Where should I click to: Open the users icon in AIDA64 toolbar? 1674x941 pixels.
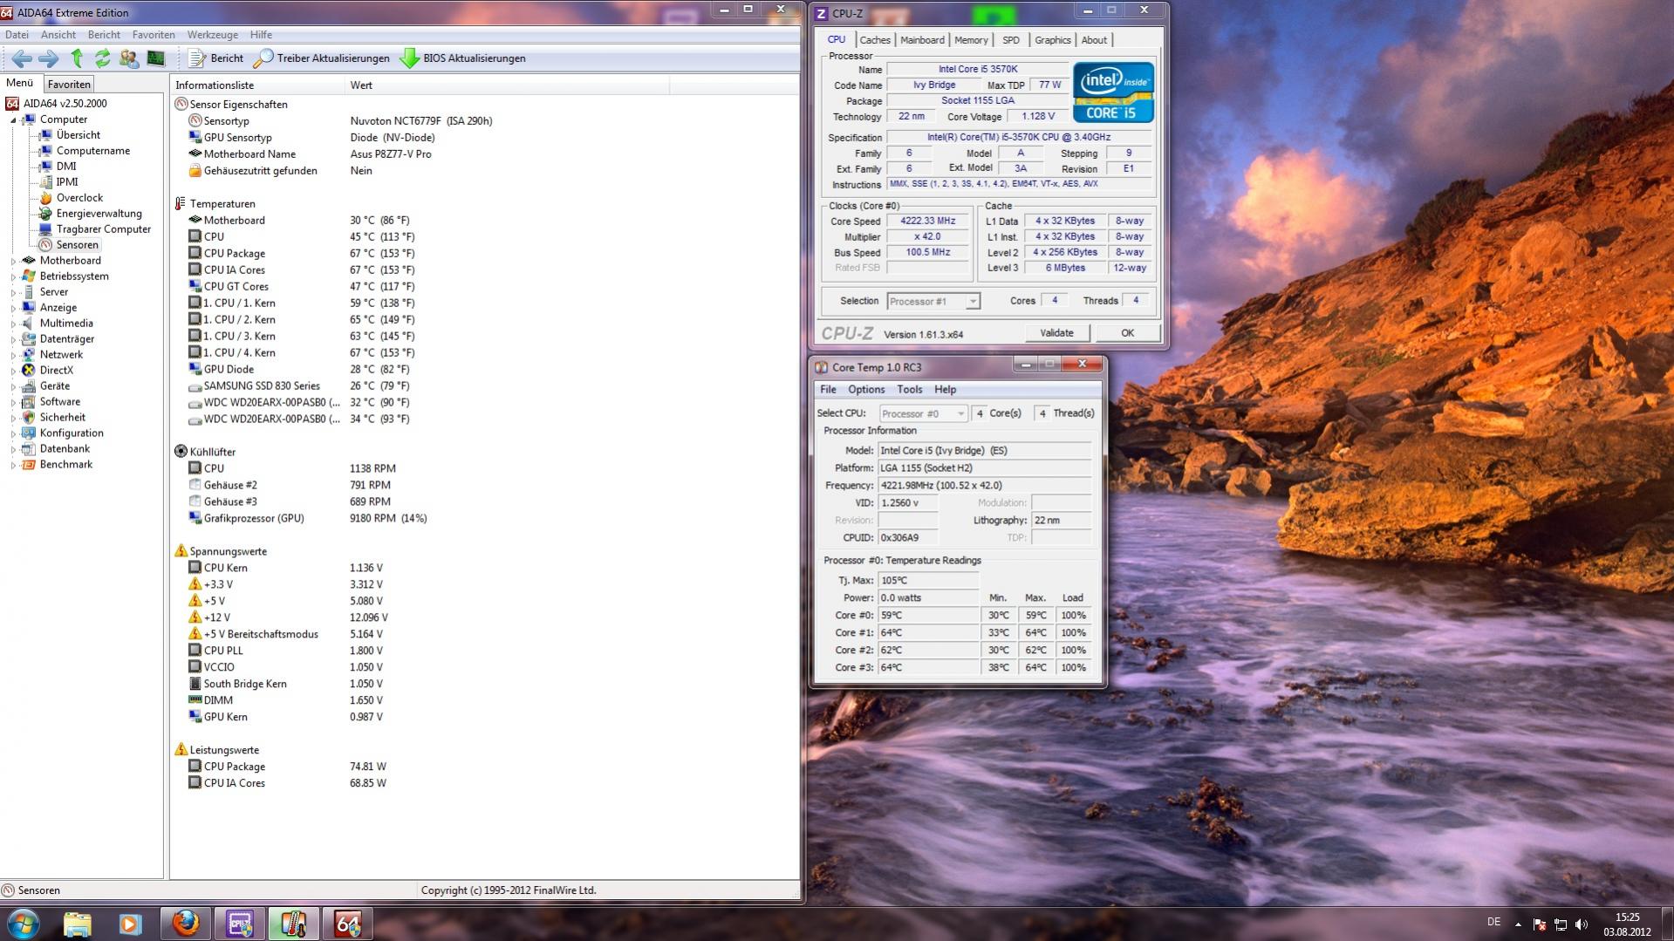[x=129, y=58]
